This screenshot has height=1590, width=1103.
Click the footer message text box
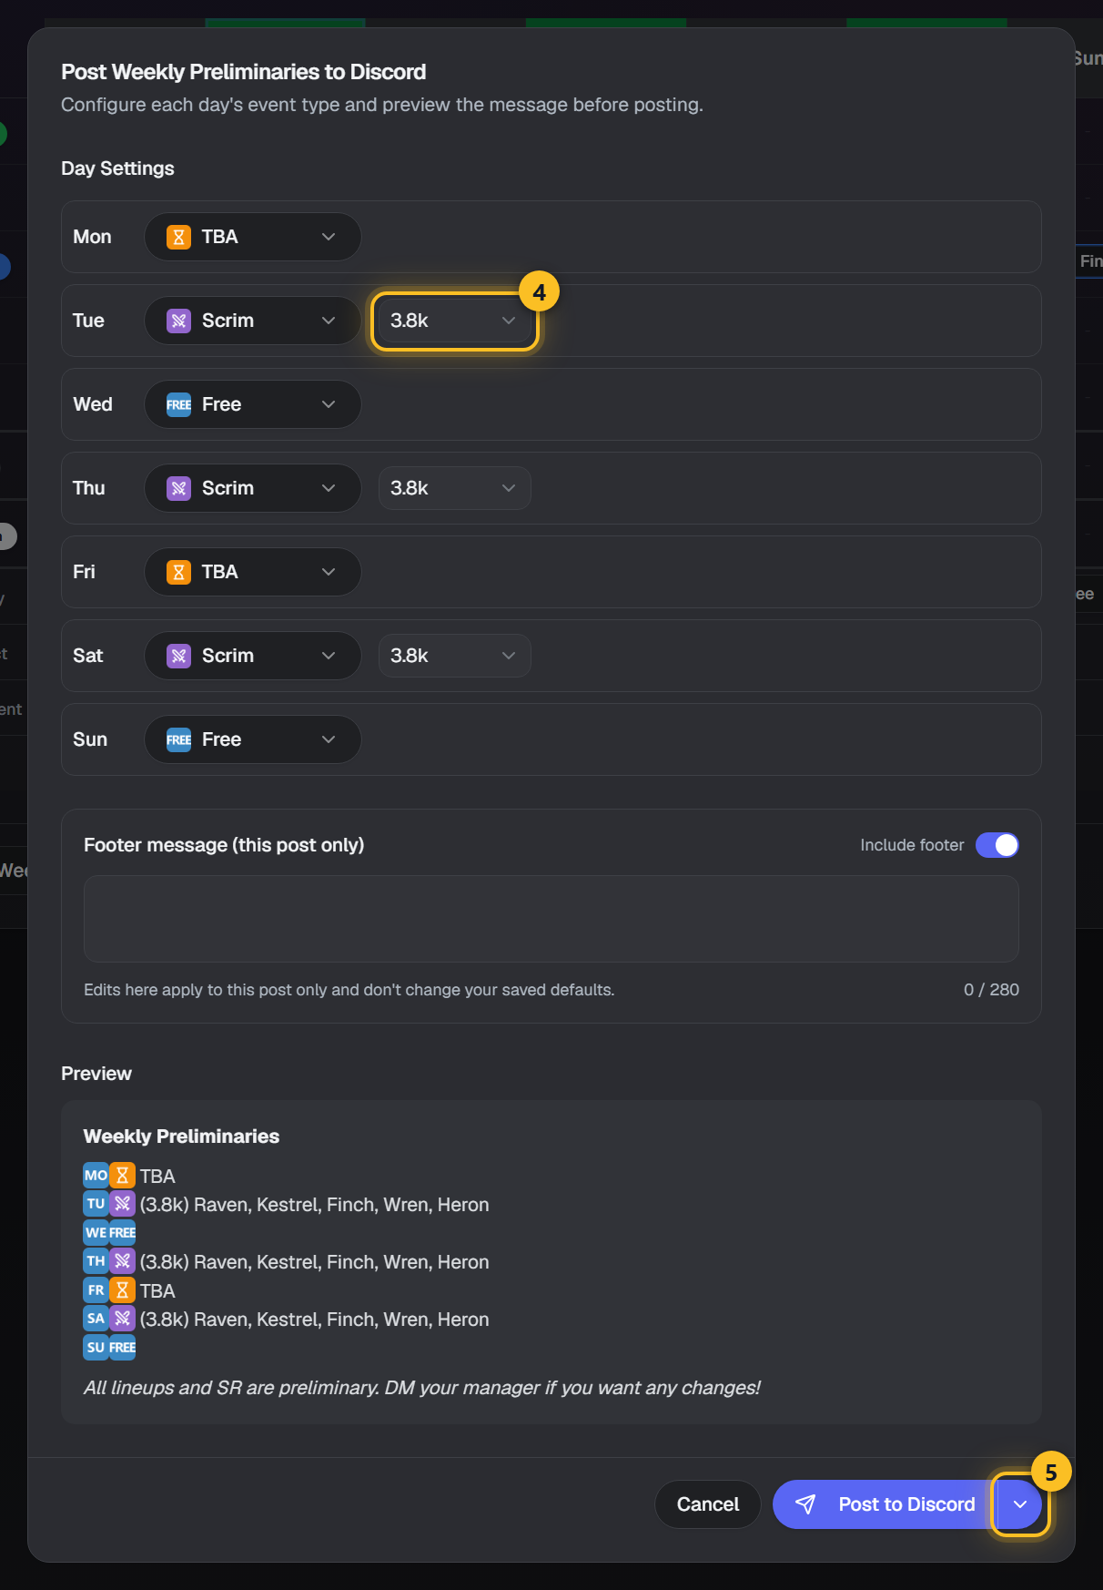pyautogui.click(x=551, y=919)
